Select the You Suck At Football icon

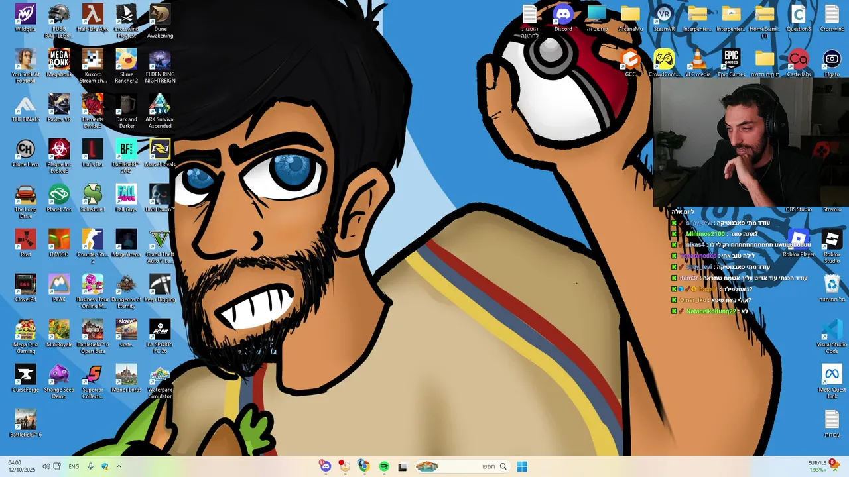click(25, 66)
